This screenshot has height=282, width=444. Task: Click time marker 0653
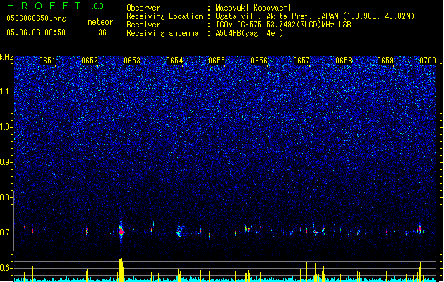(132, 61)
